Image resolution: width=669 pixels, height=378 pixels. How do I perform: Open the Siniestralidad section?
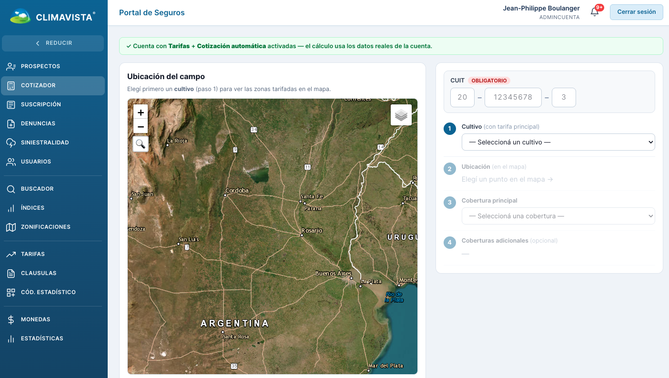point(53,143)
